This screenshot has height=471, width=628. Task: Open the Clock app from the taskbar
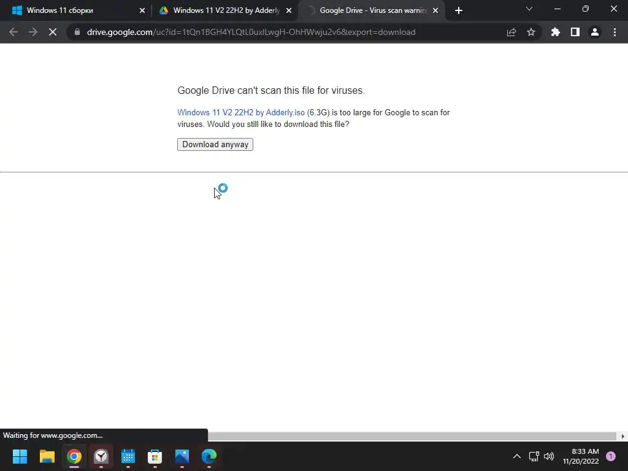pos(101,456)
